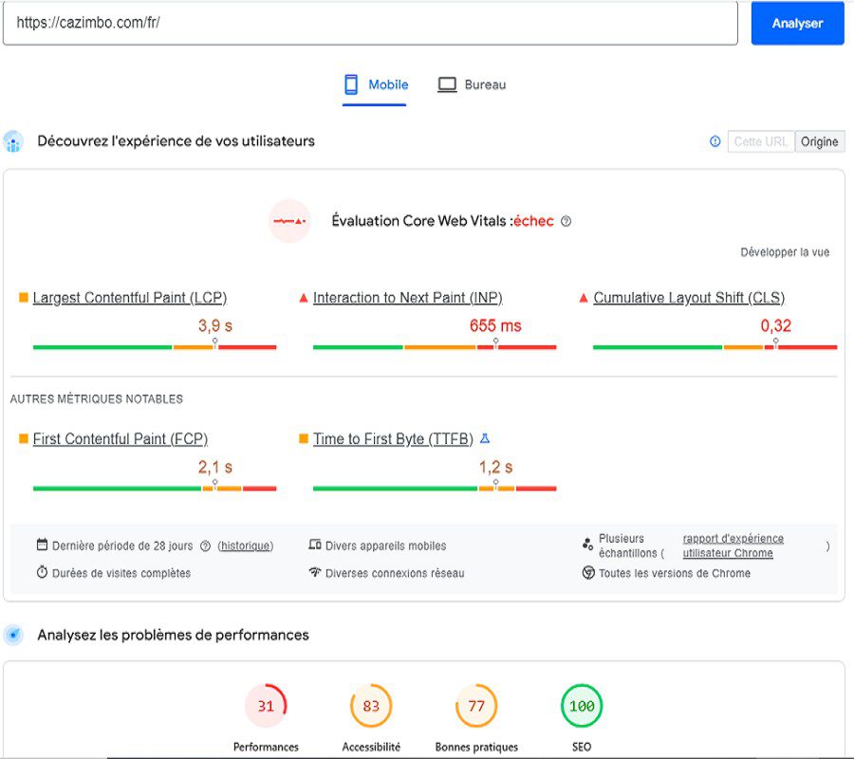
Task: Click the INP distribution bar
Action: point(435,347)
